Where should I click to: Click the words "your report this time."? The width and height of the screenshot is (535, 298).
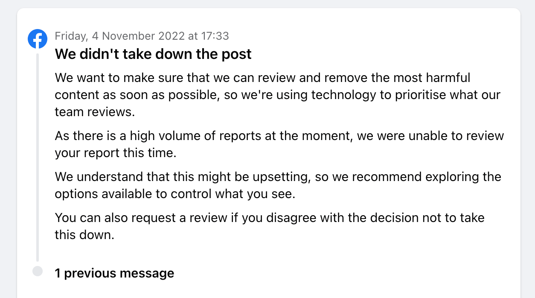[x=115, y=153]
